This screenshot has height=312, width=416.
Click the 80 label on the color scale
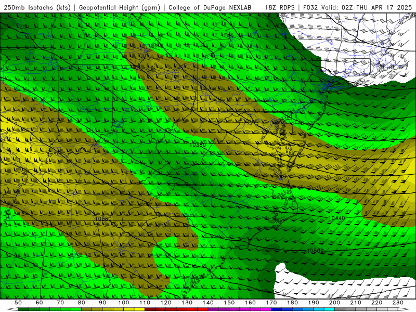[82, 303]
